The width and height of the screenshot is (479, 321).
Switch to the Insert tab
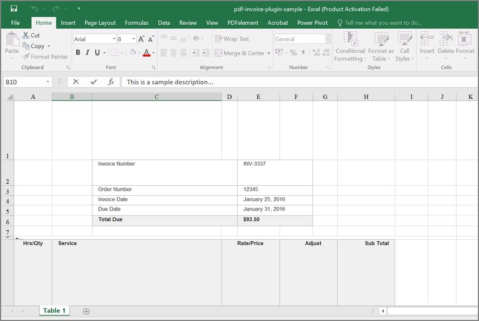click(x=68, y=22)
